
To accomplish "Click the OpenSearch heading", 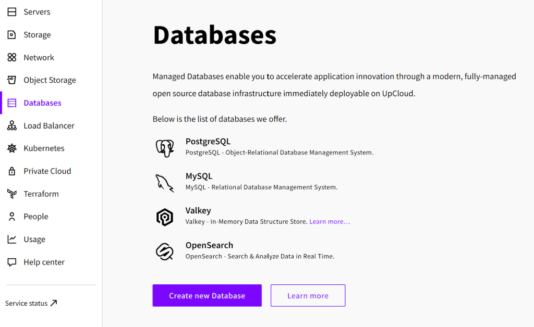I will pos(210,245).
